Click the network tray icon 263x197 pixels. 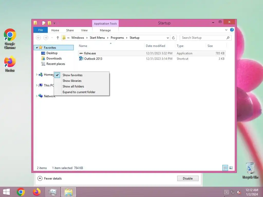click(233, 192)
